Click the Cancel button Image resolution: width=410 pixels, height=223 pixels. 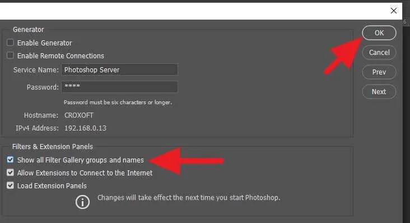[379, 53]
